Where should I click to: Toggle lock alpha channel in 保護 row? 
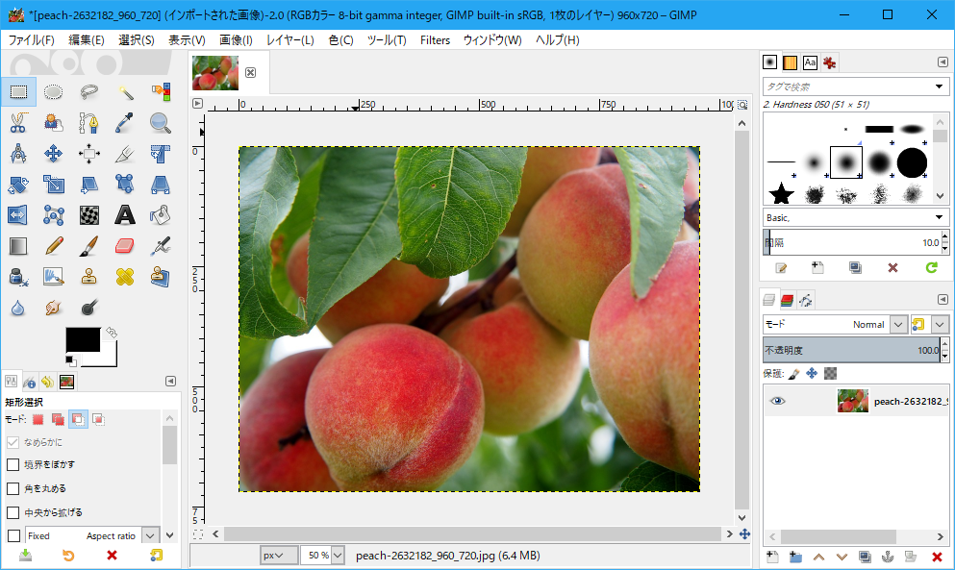pos(830,373)
